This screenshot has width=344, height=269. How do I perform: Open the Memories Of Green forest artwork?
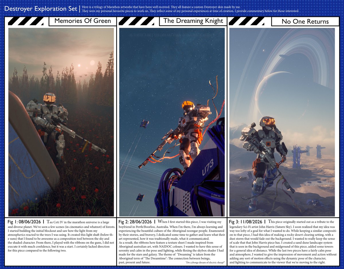[x=61, y=122]
